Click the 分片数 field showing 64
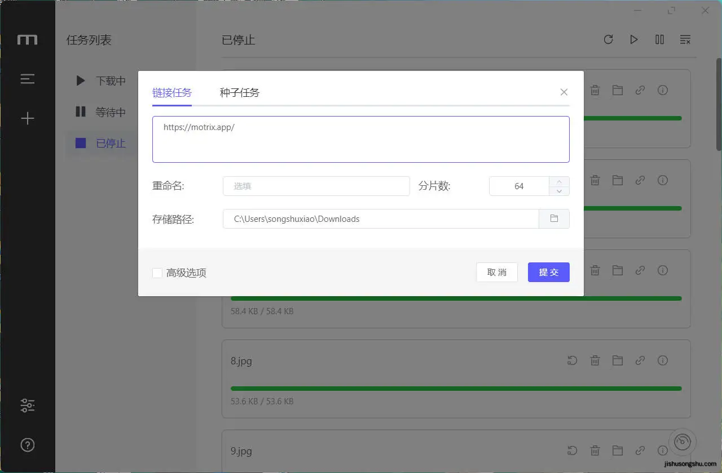This screenshot has height=473, width=722. pos(519,186)
